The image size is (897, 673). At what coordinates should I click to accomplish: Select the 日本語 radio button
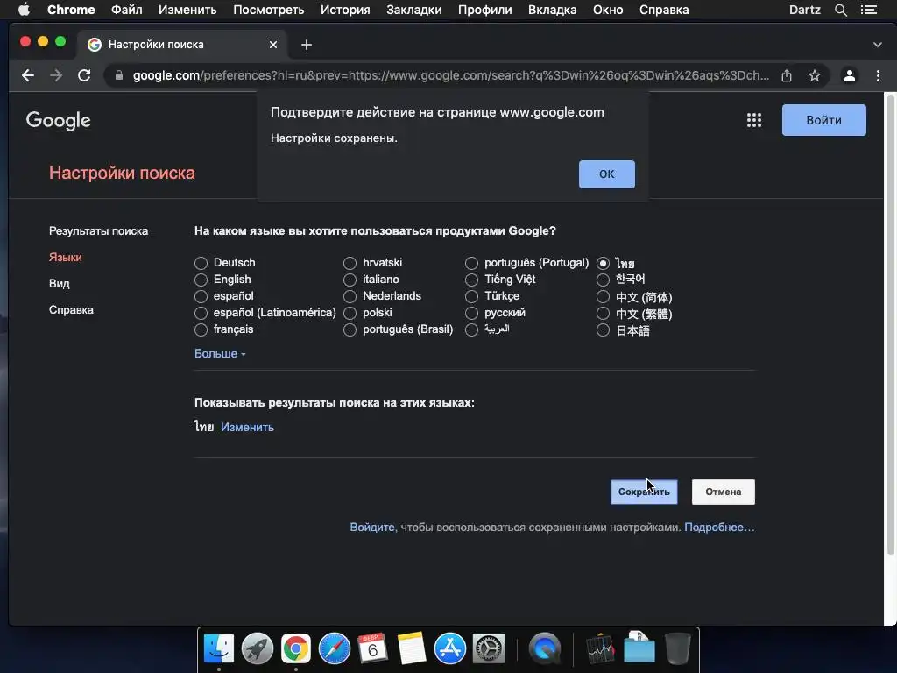[603, 330]
